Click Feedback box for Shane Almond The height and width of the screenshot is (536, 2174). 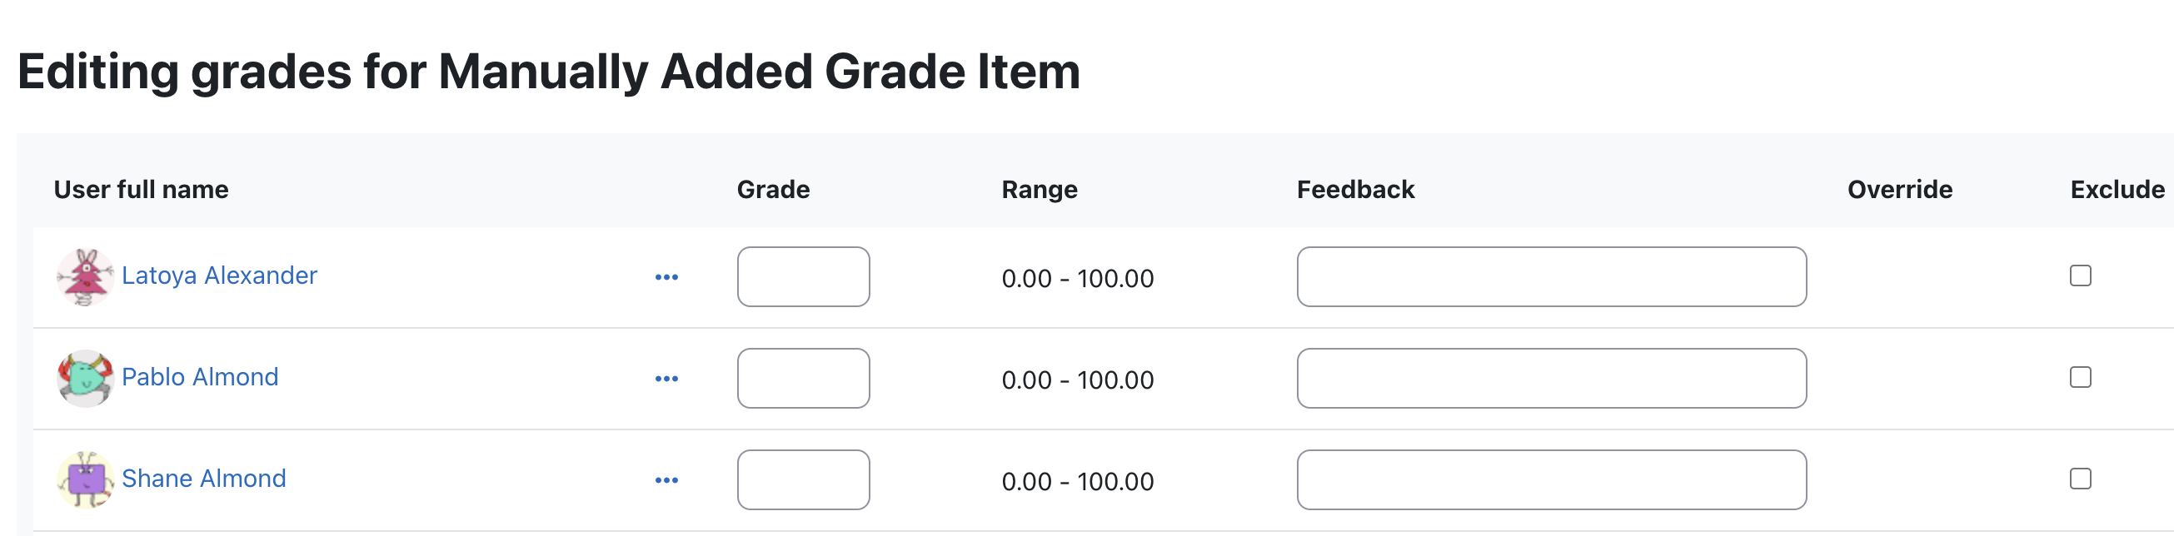click(x=1552, y=479)
